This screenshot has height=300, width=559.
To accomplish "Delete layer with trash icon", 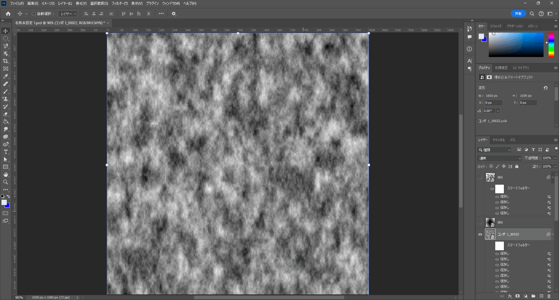I will (x=549, y=296).
